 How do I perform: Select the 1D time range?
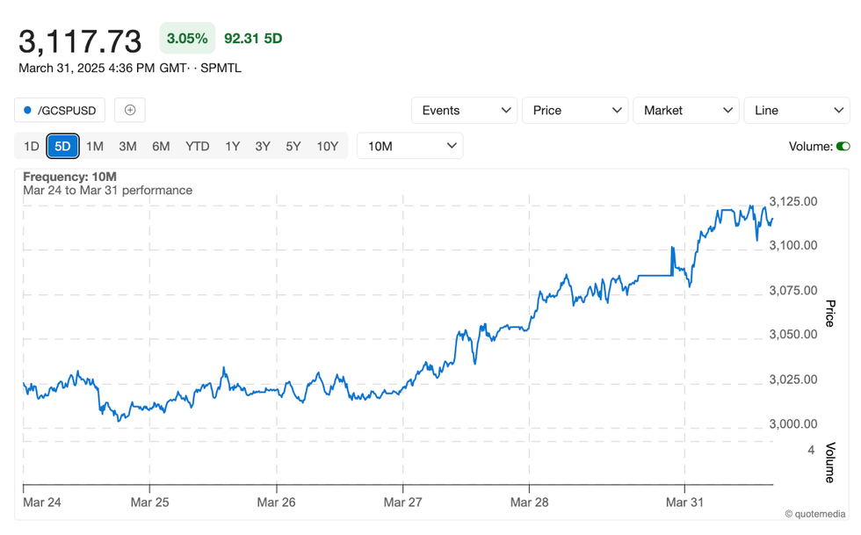pos(31,147)
